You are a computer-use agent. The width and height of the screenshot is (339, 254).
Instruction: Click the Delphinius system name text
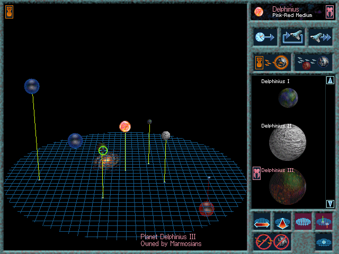pyautogui.click(x=286, y=9)
